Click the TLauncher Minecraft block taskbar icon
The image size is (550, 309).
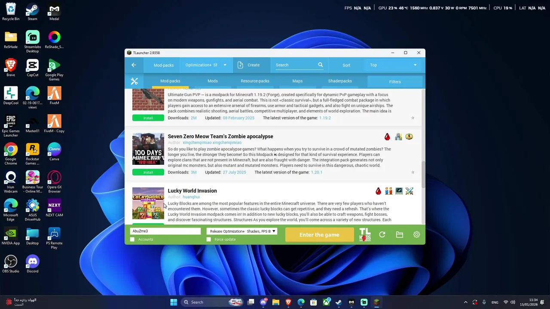[376, 302]
